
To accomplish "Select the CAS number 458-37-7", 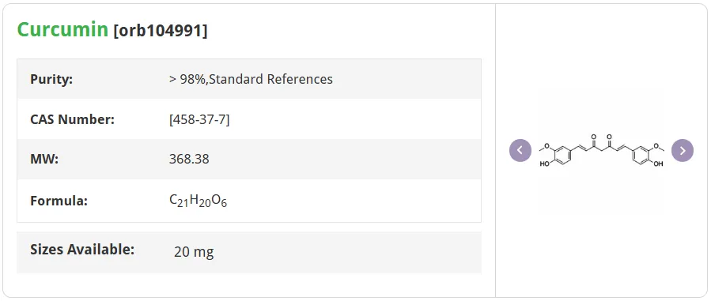I will [x=199, y=119].
